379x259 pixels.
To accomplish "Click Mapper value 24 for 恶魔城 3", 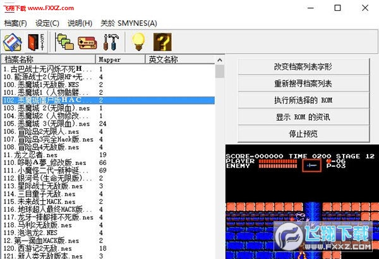I will pos(102,124).
